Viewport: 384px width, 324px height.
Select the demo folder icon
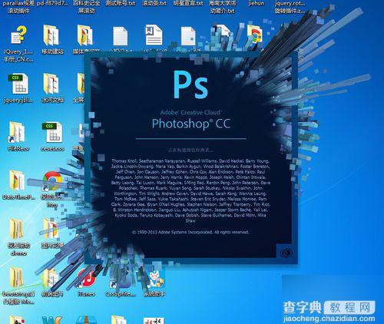[x=17, y=229]
